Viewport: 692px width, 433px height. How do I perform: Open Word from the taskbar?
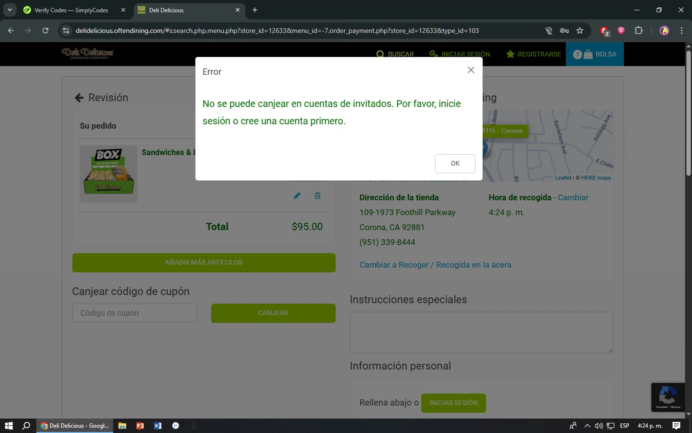[x=158, y=426]
